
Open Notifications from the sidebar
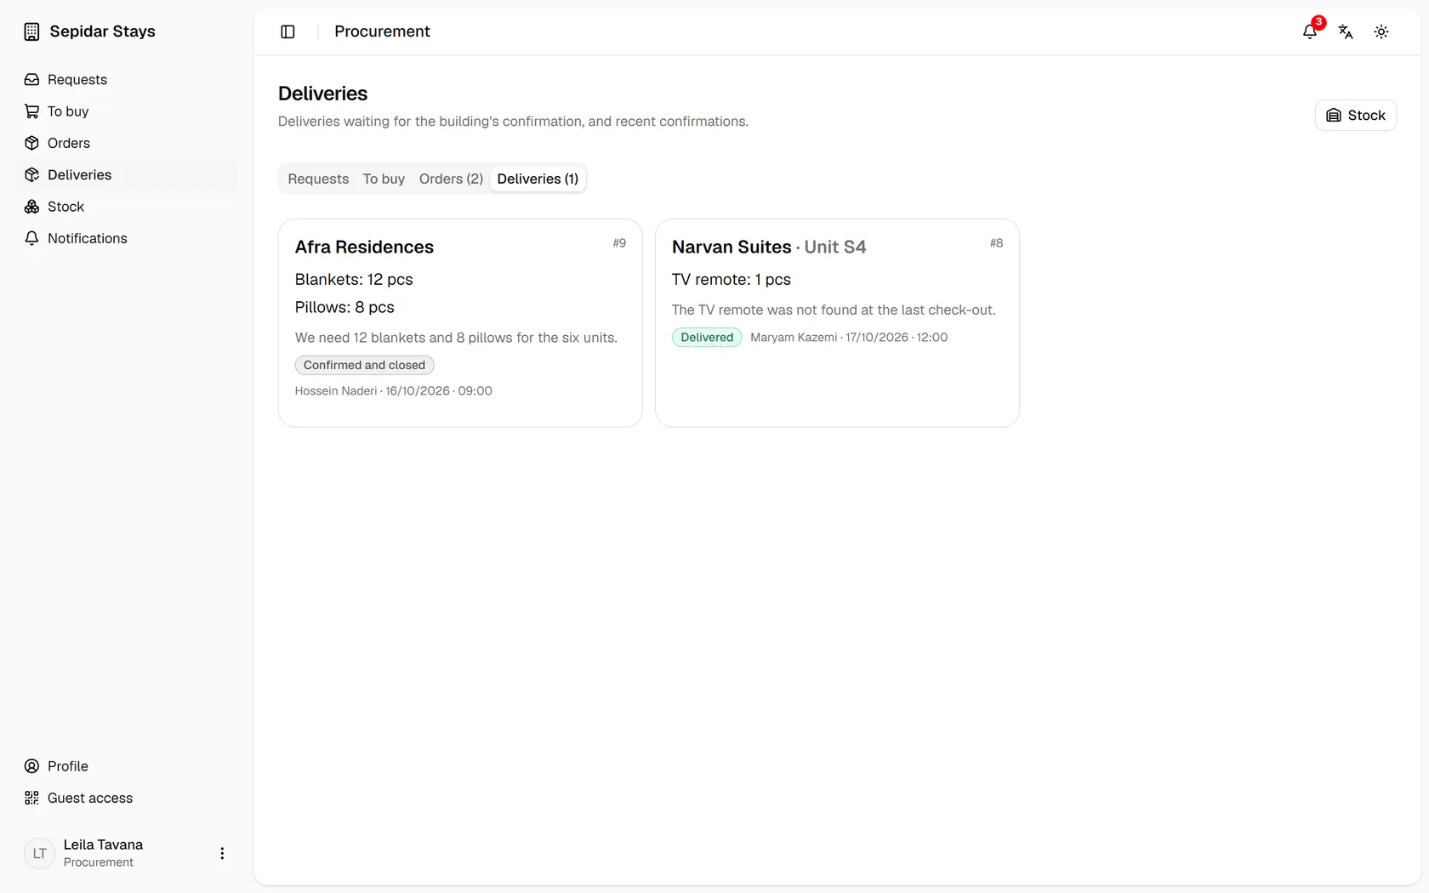(x=128, y=238)
